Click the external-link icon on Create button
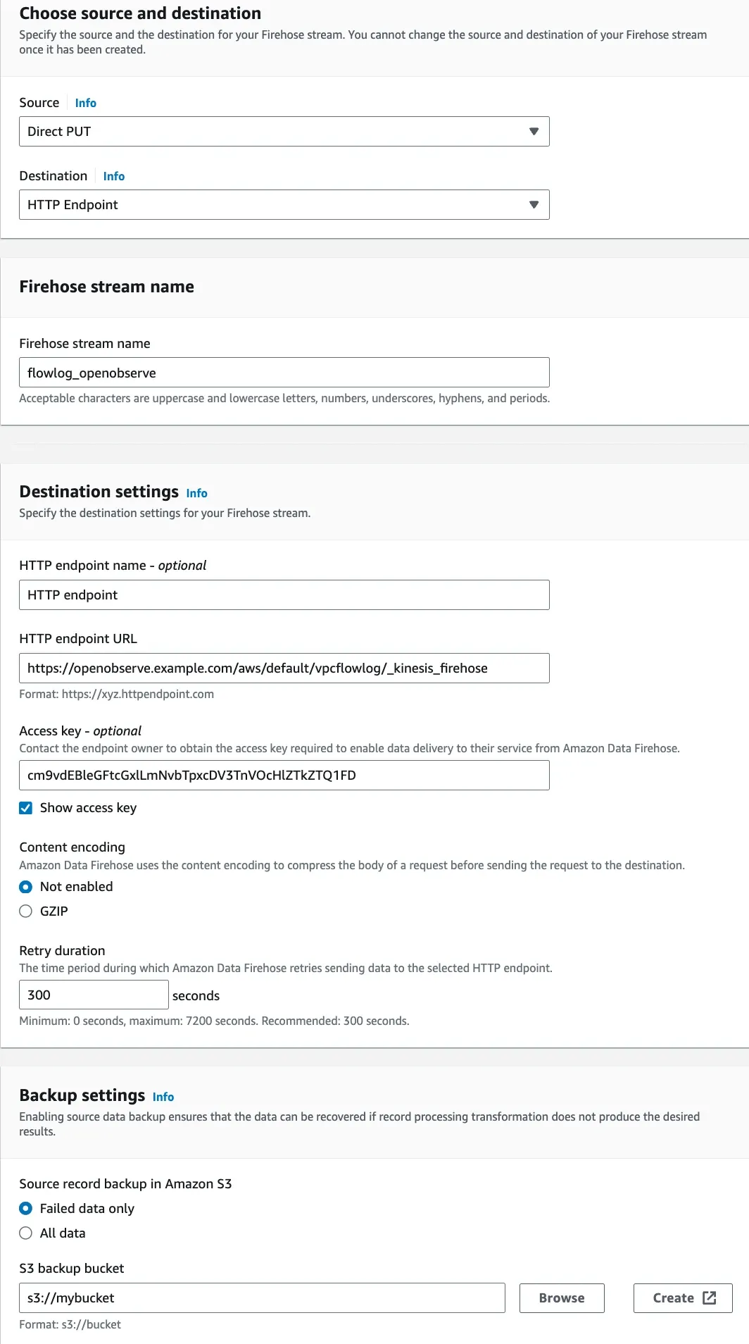Screen dimensions: 749x1344 pos(709,1298)
